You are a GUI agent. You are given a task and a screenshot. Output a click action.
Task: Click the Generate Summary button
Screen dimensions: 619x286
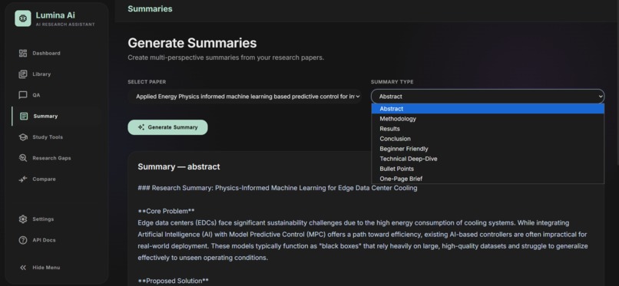tap(167, 127)
